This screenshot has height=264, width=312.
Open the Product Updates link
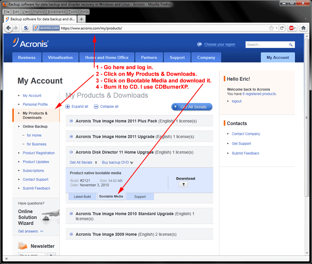click(36, 162)
